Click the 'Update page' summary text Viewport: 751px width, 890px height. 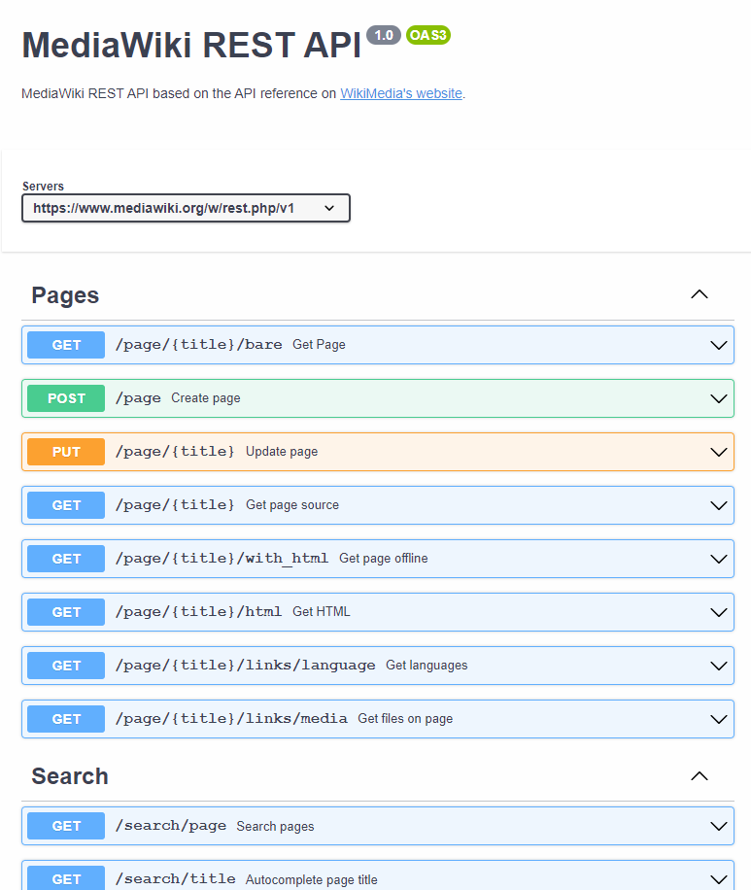[x=282, y=451]
